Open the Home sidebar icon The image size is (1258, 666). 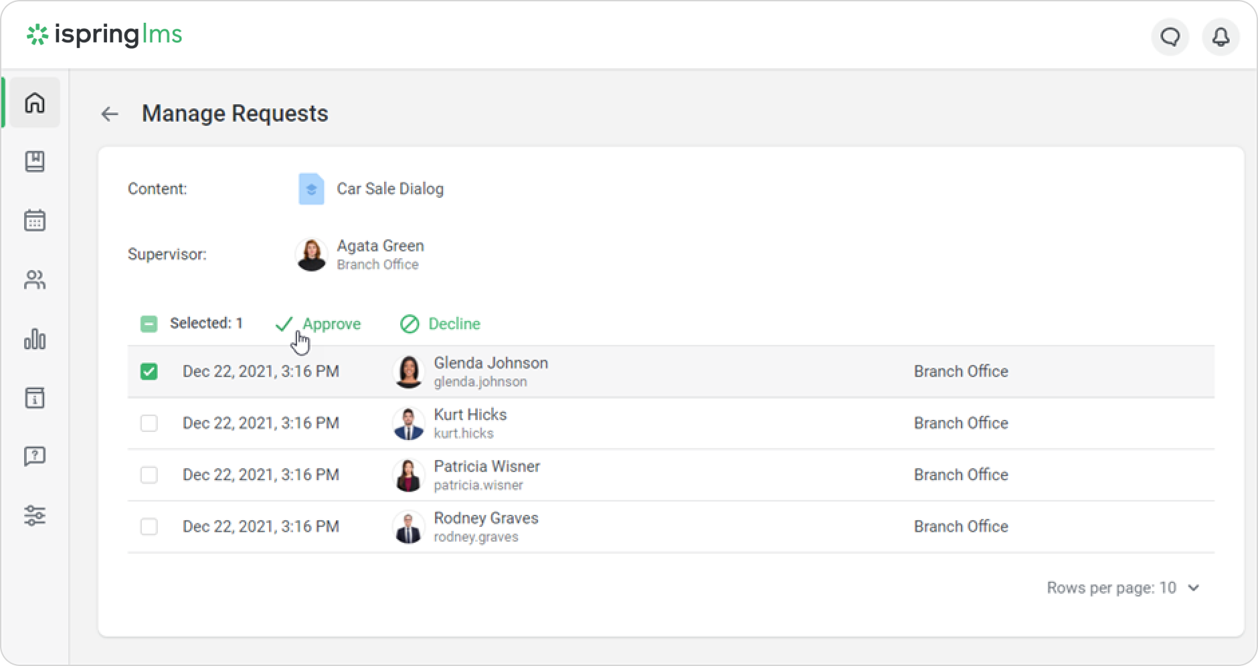(35, 103)
